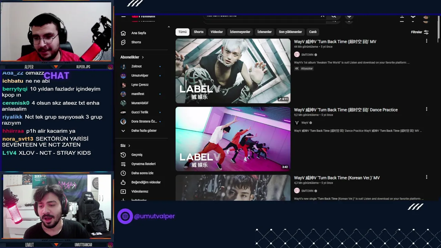441x248 pixels.
Task: Click the sidebar scroll-up arrow
Action: pos(168,27)
